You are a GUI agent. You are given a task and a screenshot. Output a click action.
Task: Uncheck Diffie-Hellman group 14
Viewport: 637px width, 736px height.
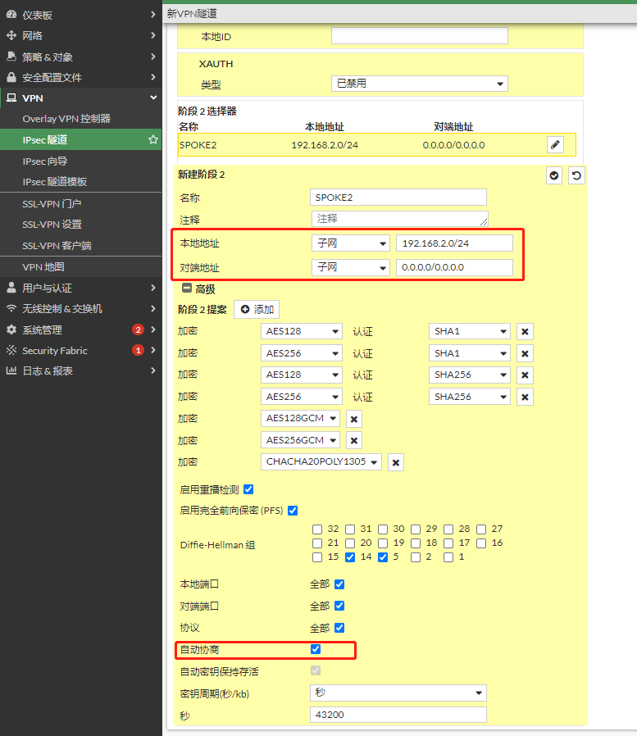[x=350, y=557]
